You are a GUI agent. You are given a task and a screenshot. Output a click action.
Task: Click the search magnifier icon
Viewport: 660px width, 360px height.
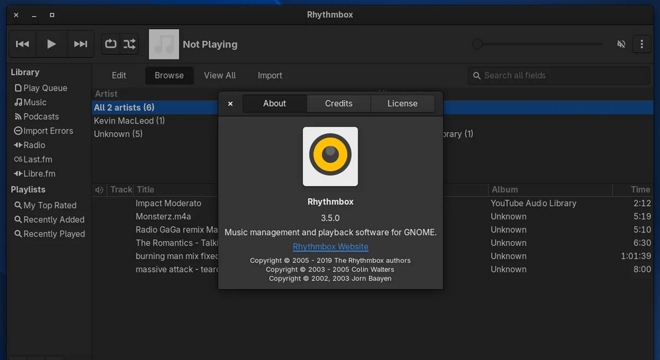click(x=476, y=76)
